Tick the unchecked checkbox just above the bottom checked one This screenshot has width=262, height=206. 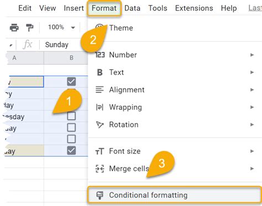pos(71,139)
